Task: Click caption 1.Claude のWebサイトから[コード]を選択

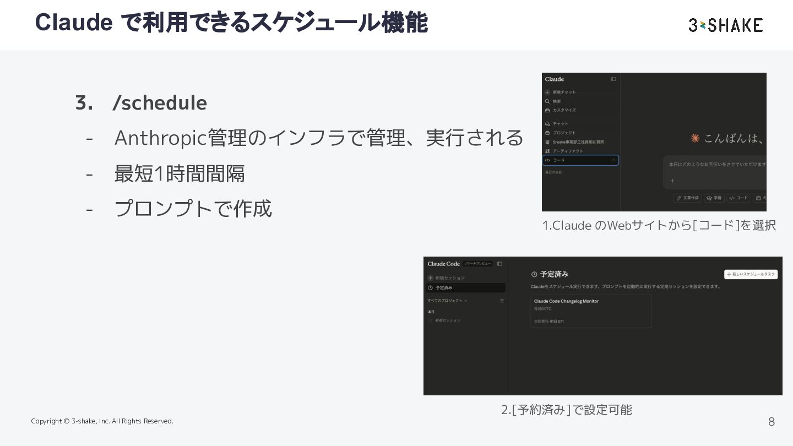Action: click(x=659, y=225)
